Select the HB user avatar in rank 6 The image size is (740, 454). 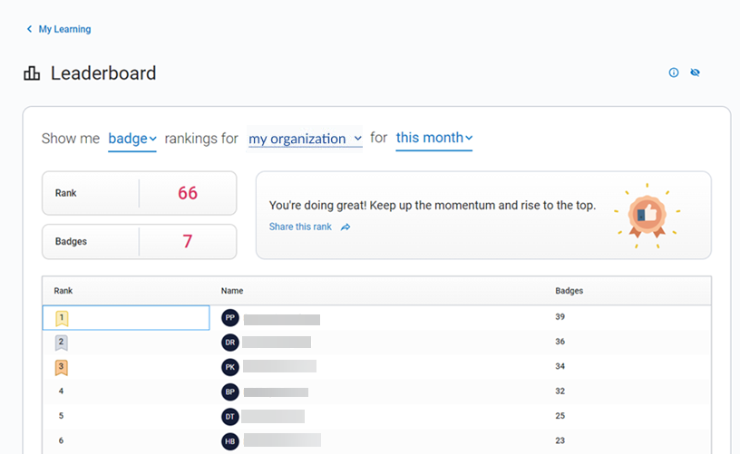tap(230, 441)
